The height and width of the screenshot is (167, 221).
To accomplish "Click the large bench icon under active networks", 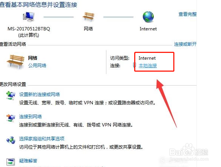I will 15,62.
